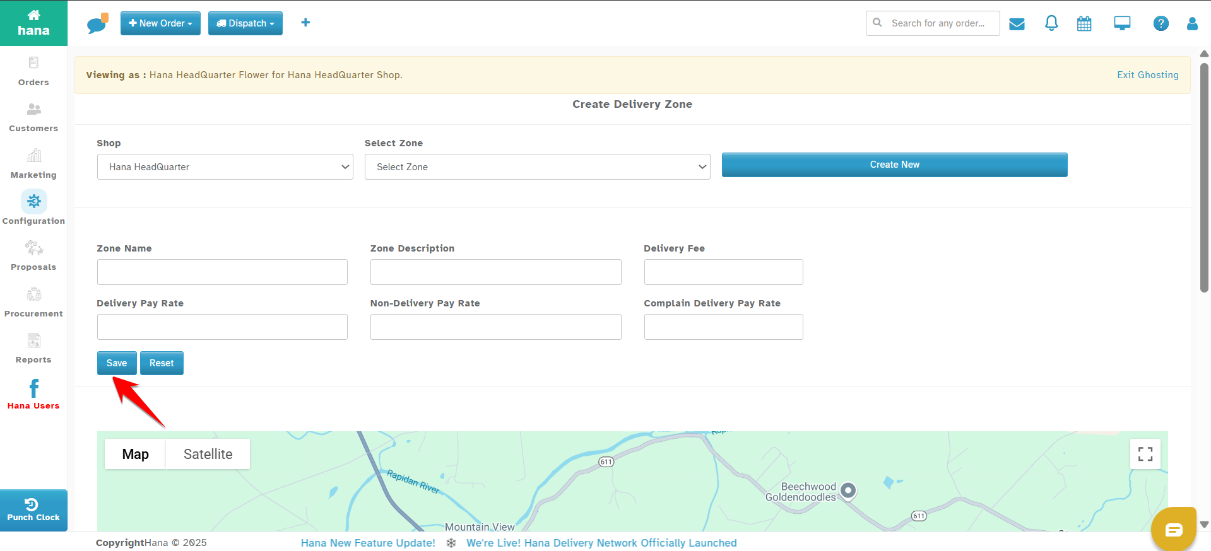1211x551 pixels.
Task: Expand the New Order dropdown
Action: [x=160, y=23]
